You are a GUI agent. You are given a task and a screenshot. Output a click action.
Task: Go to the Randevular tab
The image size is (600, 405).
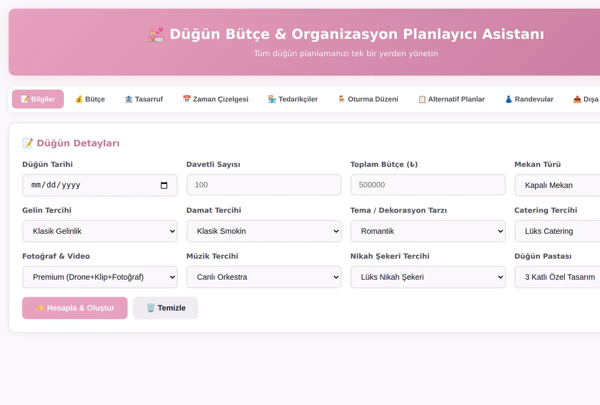pos(529,99)
